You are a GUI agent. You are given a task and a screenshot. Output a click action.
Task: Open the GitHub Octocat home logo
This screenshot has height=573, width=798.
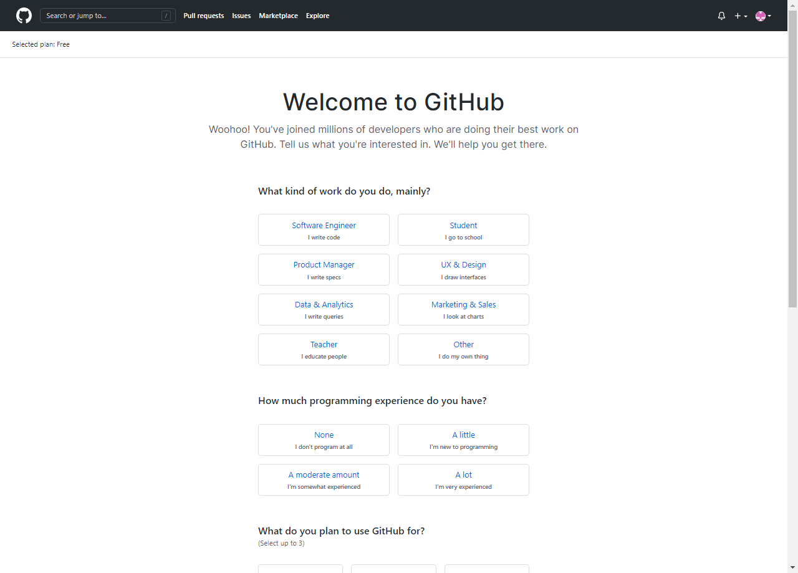pyautogui.click(x=24, y=16)
